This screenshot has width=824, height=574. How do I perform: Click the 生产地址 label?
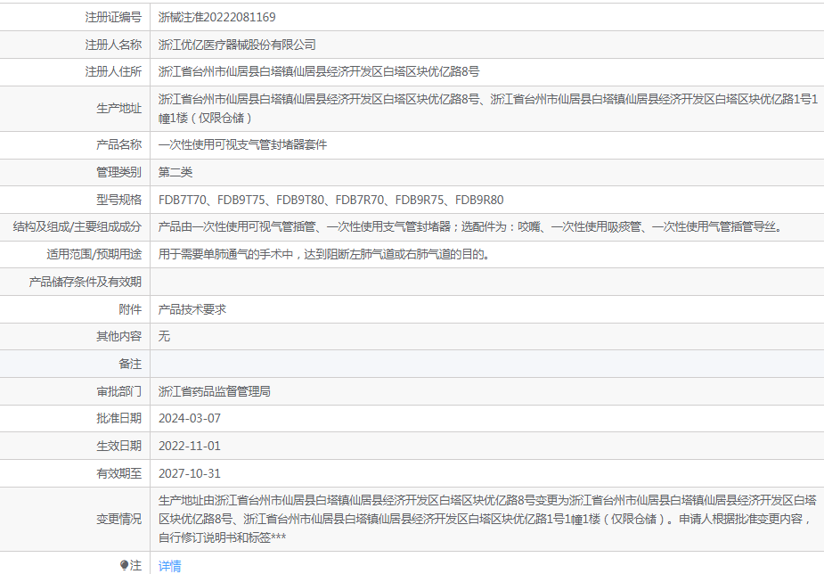click(118, 108)
